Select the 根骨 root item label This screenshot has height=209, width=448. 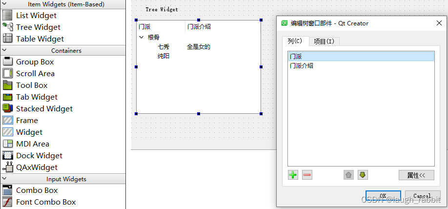click(154, 37)
